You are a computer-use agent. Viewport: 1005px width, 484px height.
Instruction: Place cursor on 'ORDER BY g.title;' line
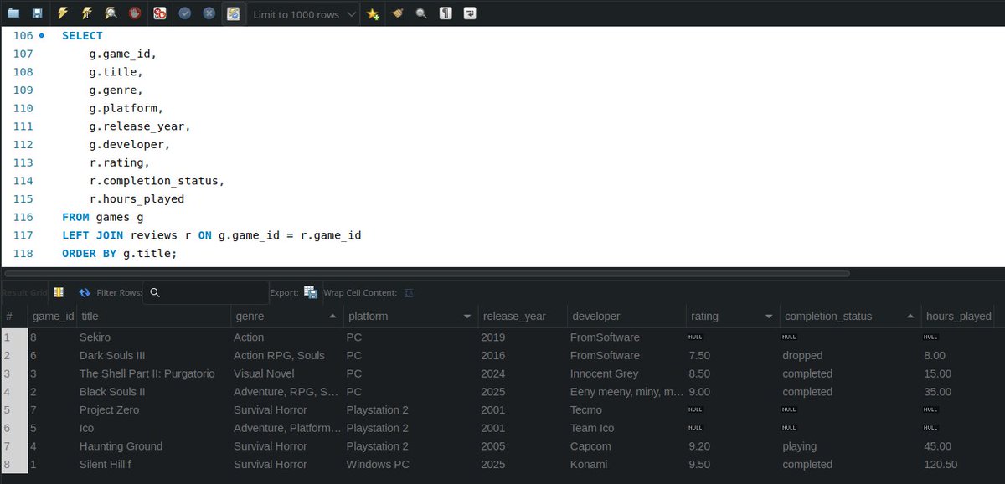point(120,254)
